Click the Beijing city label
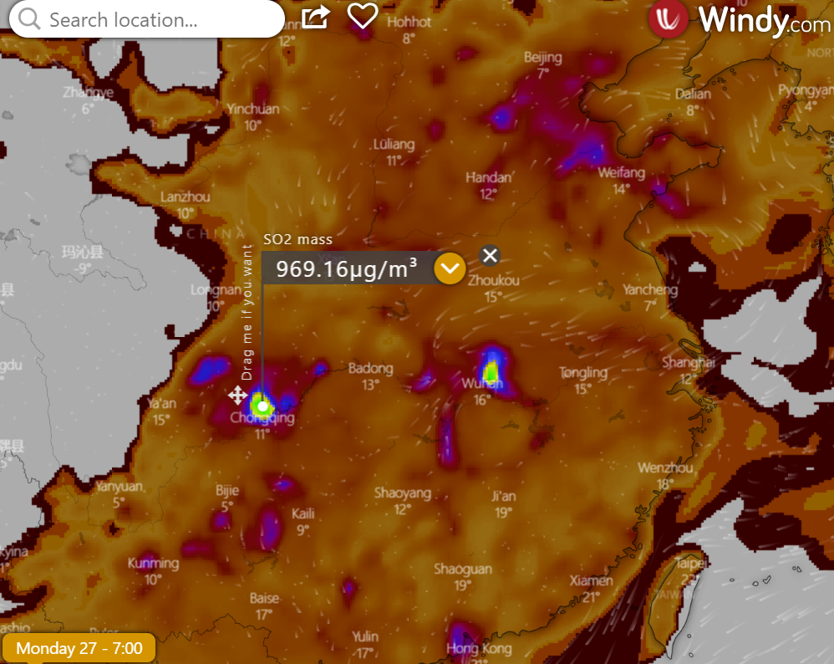The width and height of the screenshot is (834, 664). click(x=542, y=58)
